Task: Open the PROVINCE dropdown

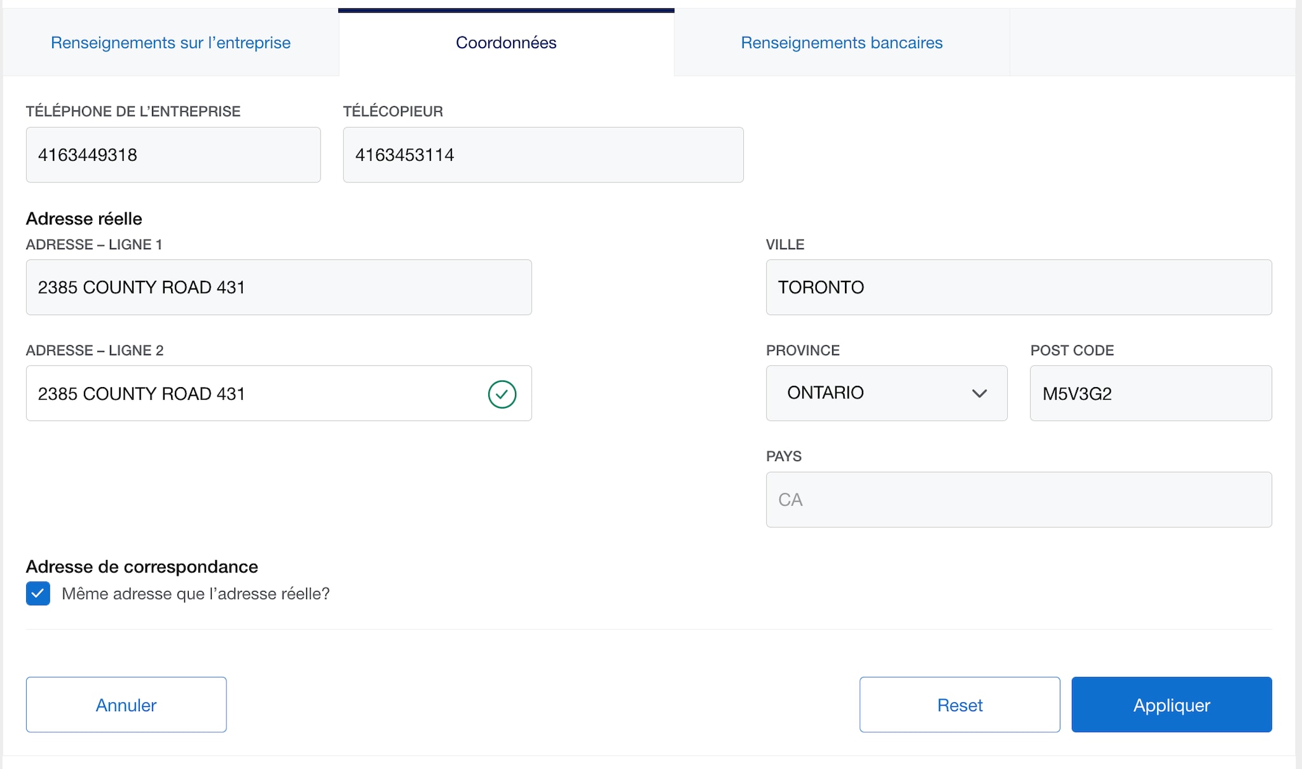Action: pyautogui.click(x=886, y=393)
